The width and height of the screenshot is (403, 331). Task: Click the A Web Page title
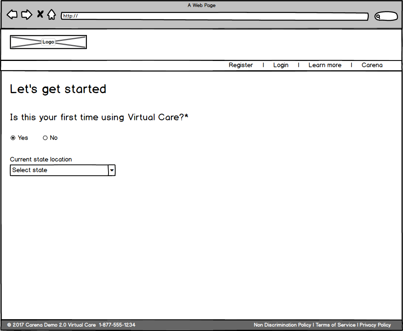click(x=201, y=5)
